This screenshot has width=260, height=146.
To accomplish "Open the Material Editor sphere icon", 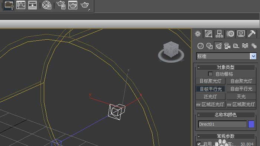I will [x=46, y=5].
